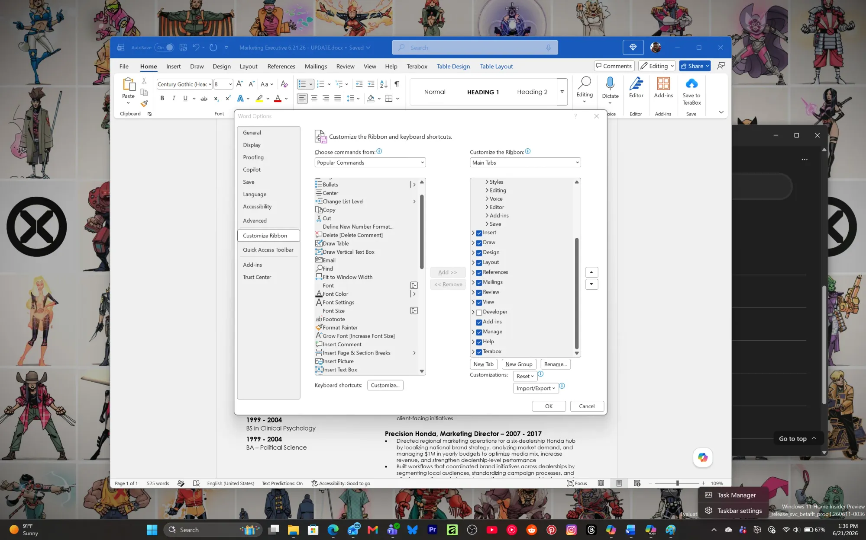Open Copilot floating button in document
The height and width of the screenshot is (540, 866).
(x=703, y=457)
